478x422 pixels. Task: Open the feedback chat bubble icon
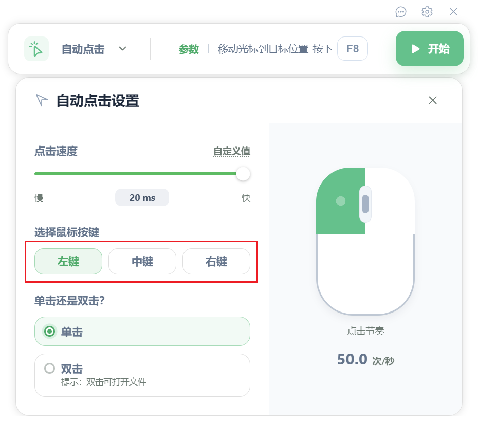pos(400,12)
